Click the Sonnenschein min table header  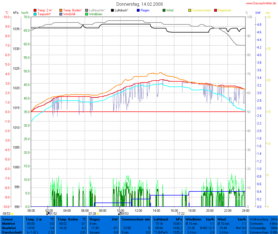coord(136,219)
